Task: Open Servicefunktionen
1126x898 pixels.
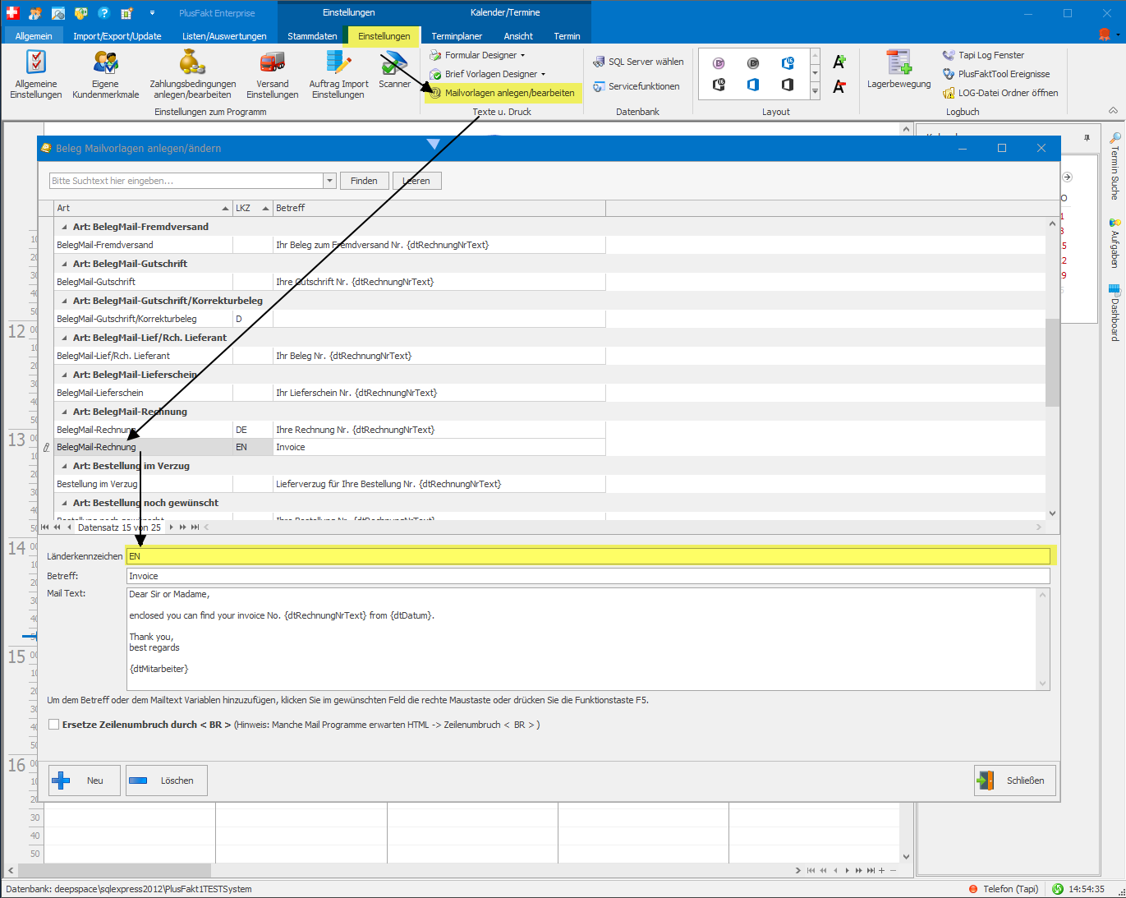Action: click(637, 86)
